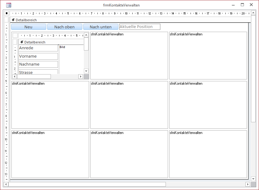The width and height of the screenshot is (259, 190).
Task: Click the subform vertical scrollbar down arrow
Action: coord(86,71)
